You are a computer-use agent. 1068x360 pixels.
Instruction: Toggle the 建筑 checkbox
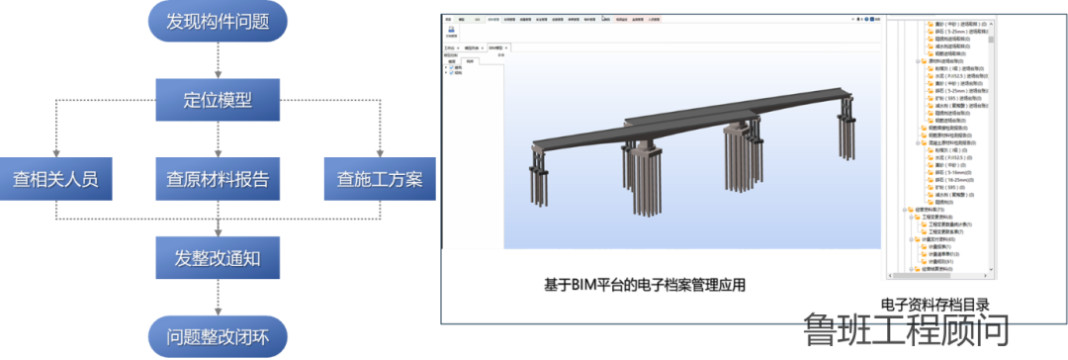pyautogui.click(x=451, y=67)
